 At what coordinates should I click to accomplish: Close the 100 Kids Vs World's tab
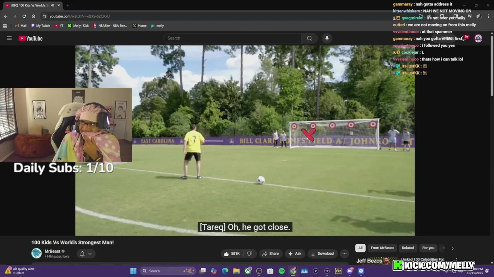click(59, 5)
